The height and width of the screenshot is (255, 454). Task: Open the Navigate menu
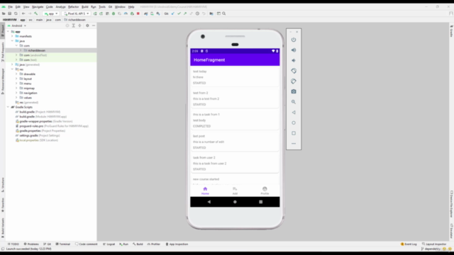[38, 6]
